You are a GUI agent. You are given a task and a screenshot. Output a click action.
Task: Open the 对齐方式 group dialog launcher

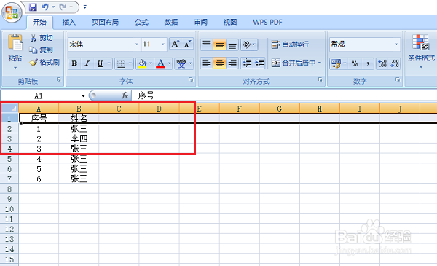tap(320, 79)
